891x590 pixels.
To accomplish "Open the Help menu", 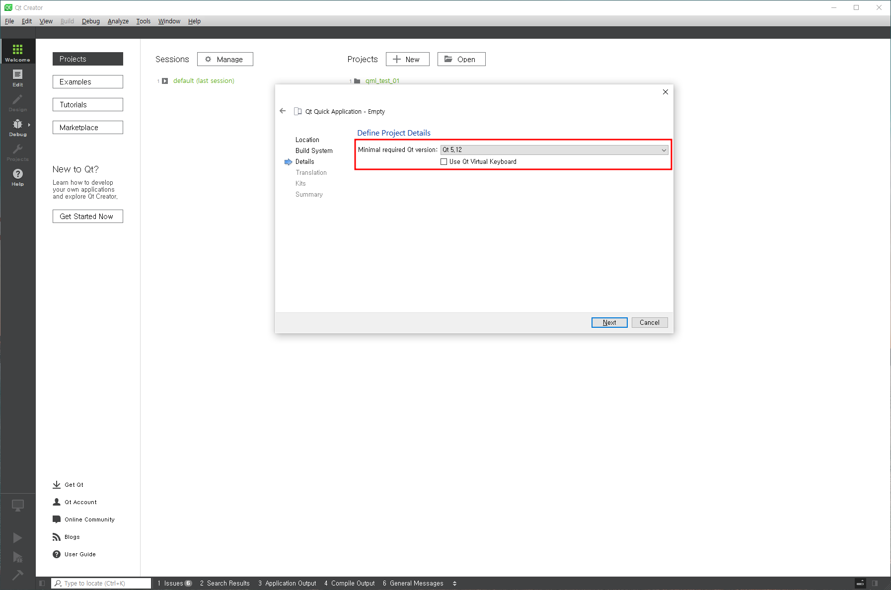I will (194, 21).
